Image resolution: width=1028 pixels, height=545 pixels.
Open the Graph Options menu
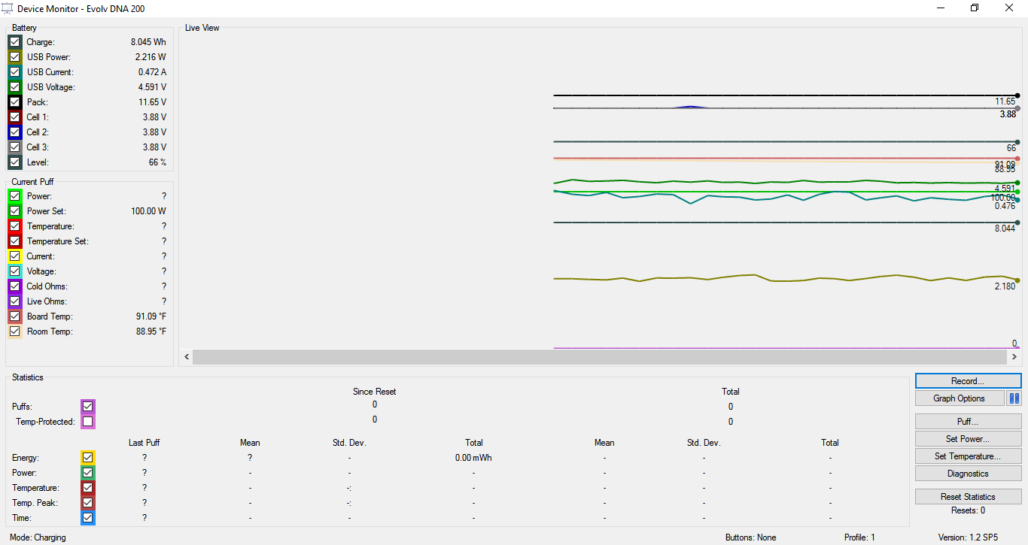point(960,398)
